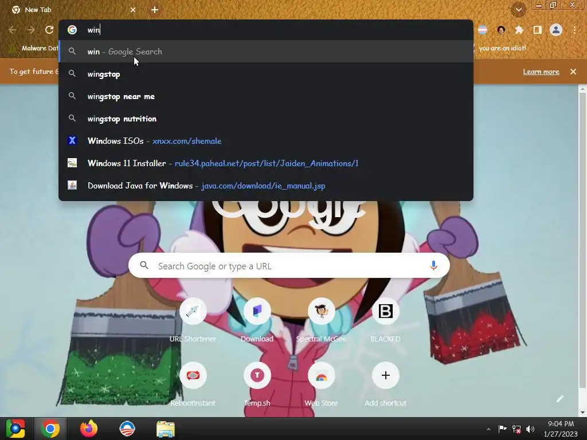
Task: Launch Firefox from the taskbar
Action: [x=89, y=429]
